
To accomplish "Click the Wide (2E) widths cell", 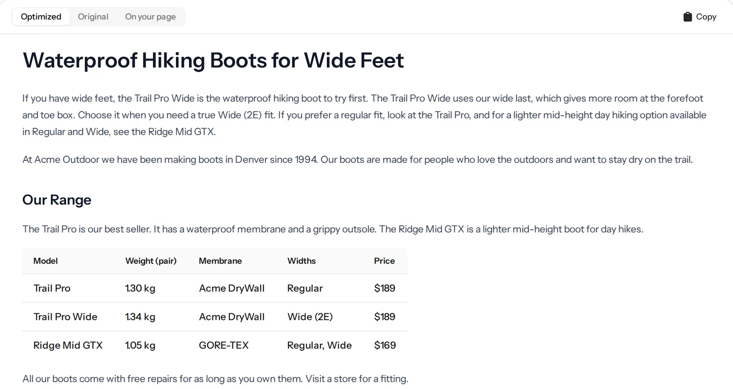I will (x=310, y=317).
